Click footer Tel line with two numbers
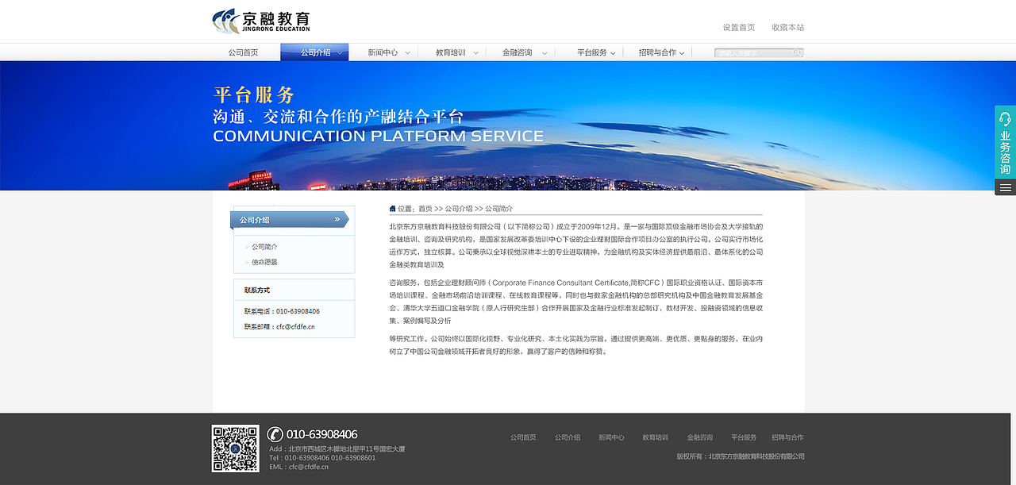The height and width of the screenshot is (485, 1016). (x=322, y=458)
